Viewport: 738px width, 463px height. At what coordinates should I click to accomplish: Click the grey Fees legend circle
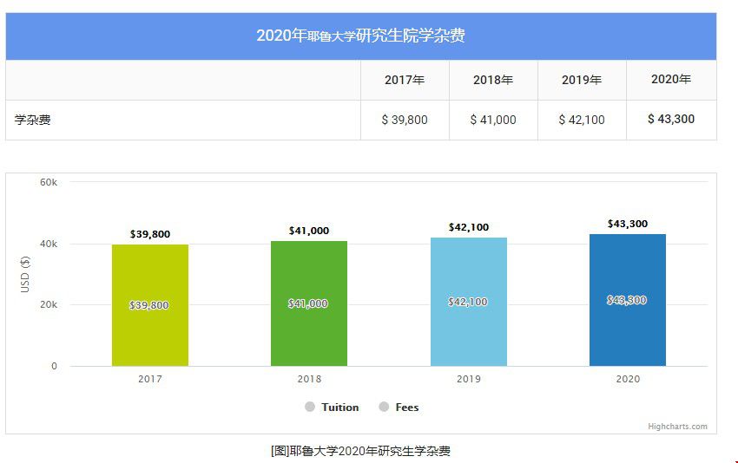384,407
